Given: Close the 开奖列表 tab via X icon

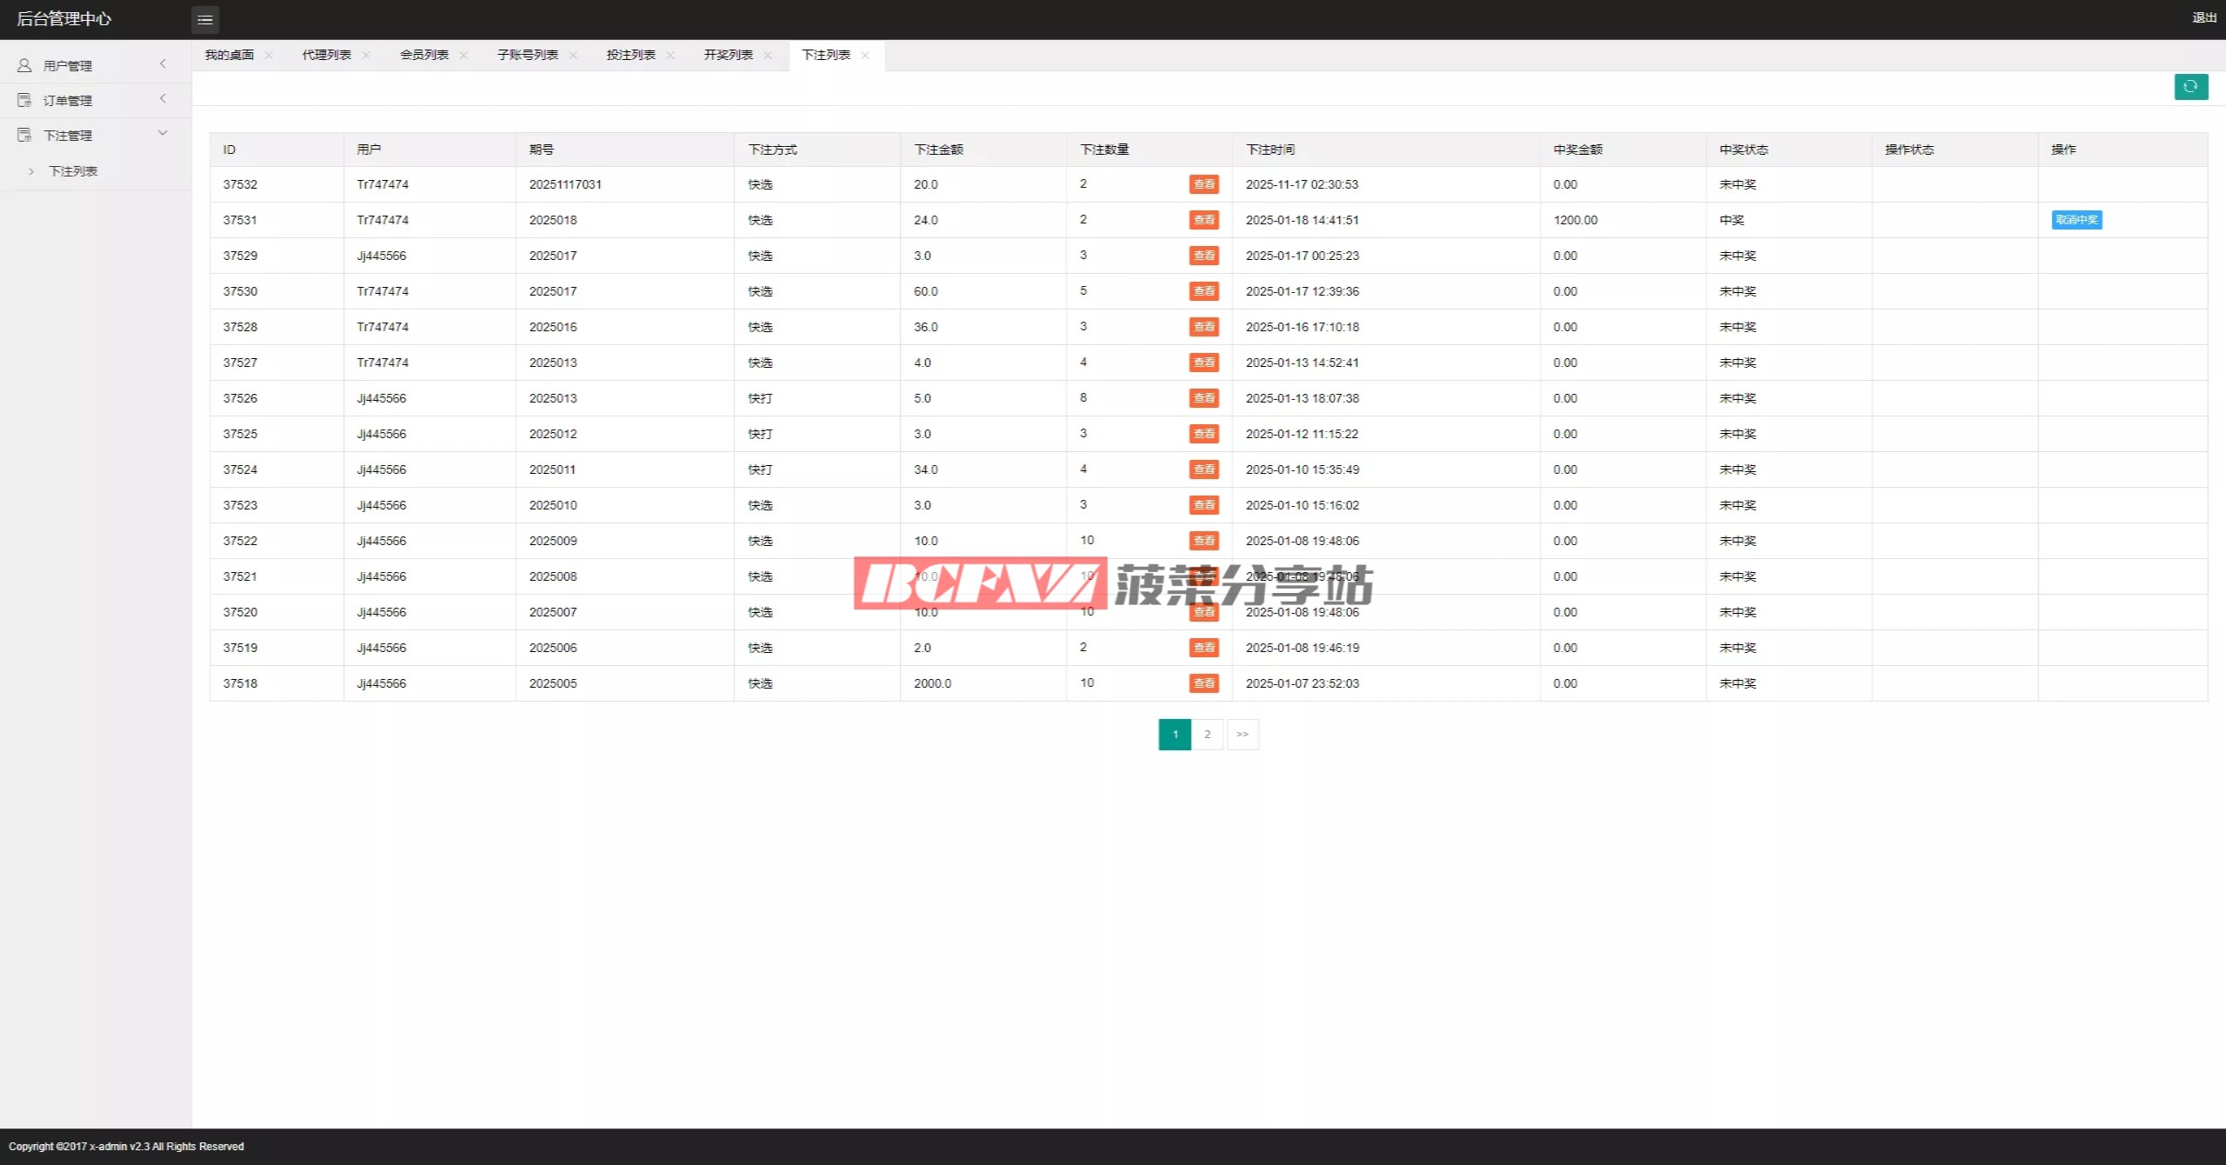Looking at the screenshot, I should [x=768, y=55].
